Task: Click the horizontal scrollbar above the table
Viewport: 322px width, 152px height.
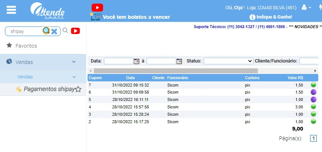Action: pyautogui.click(x=175, y=71)
